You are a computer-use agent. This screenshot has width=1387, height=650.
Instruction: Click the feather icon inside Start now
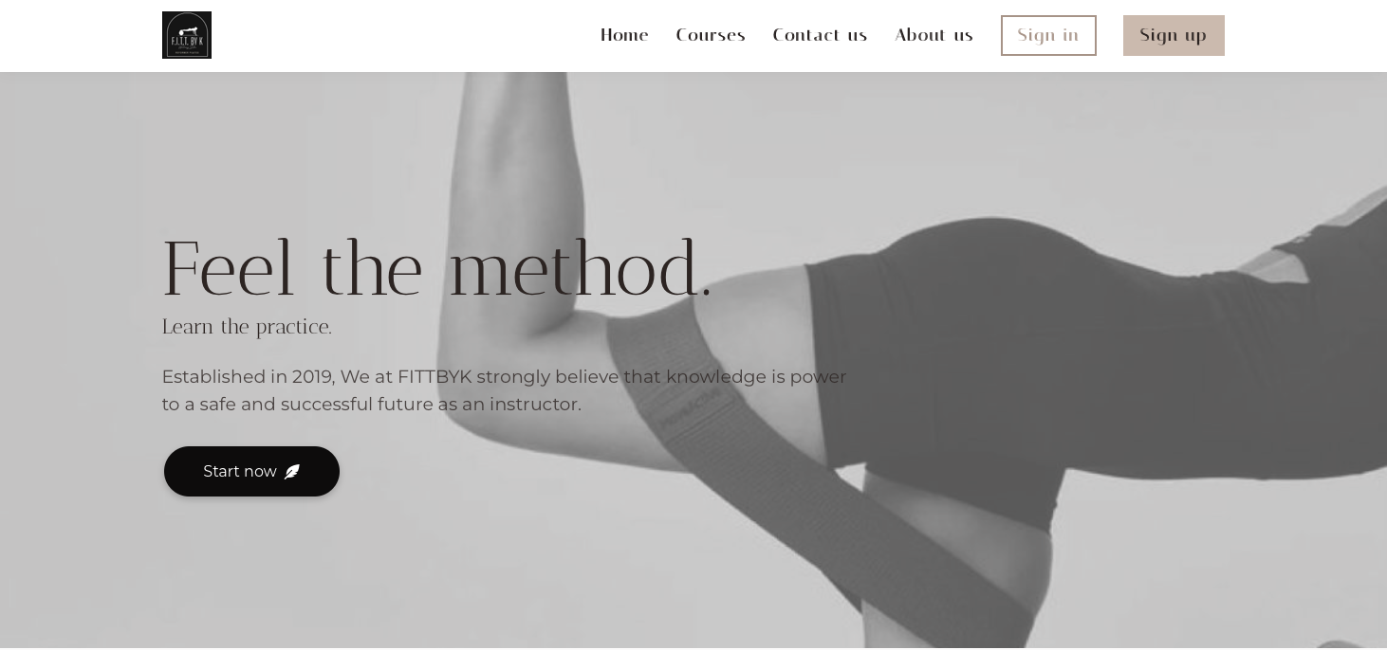click(292, 472)
